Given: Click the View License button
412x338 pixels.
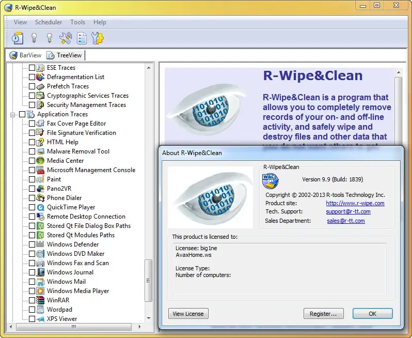Looking at the screenshot, I should point(188,314).
